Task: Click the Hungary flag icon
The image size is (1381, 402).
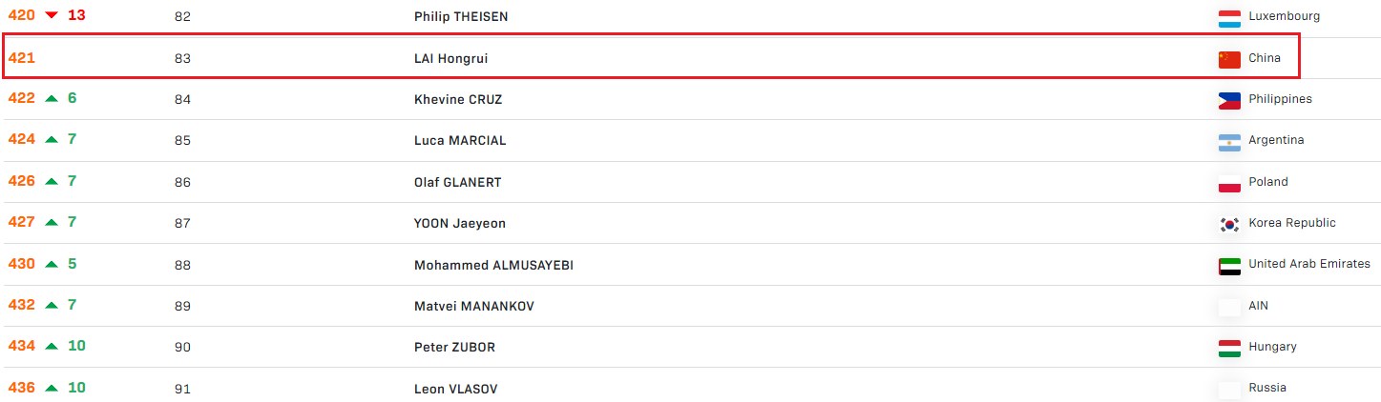Action: click(x=1229, y=349)
